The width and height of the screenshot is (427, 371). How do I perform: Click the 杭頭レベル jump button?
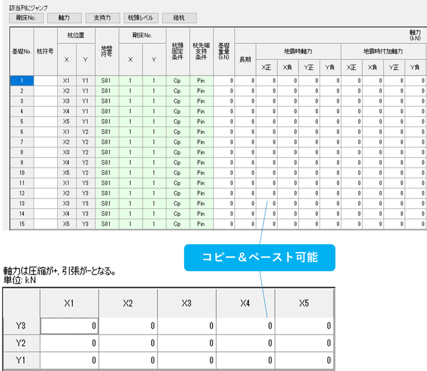coord(141,18)
